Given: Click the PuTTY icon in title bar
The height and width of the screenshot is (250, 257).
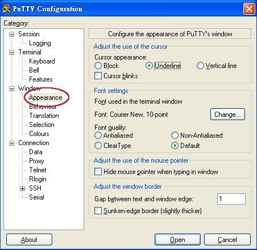Looking at the screenshot, I should (x=6, y=9).
